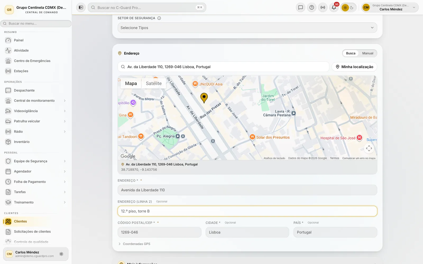This screenshot has height=264, width=423.
Task: Click Comunicar um erro no mapa link
Action: point(359,158)
